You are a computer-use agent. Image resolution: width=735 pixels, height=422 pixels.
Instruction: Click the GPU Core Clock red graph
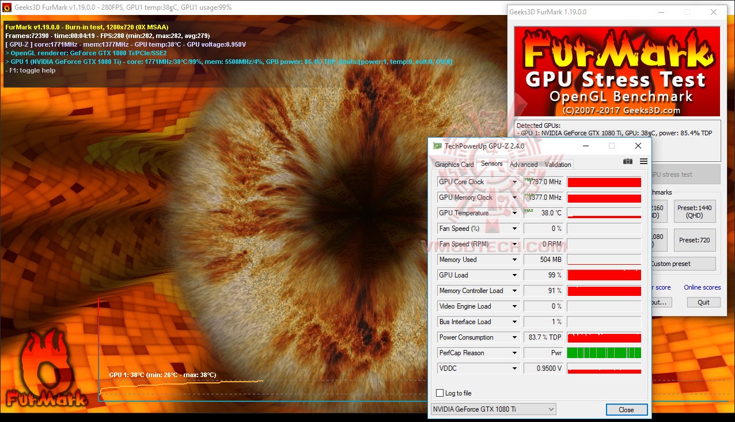(604, 182)
